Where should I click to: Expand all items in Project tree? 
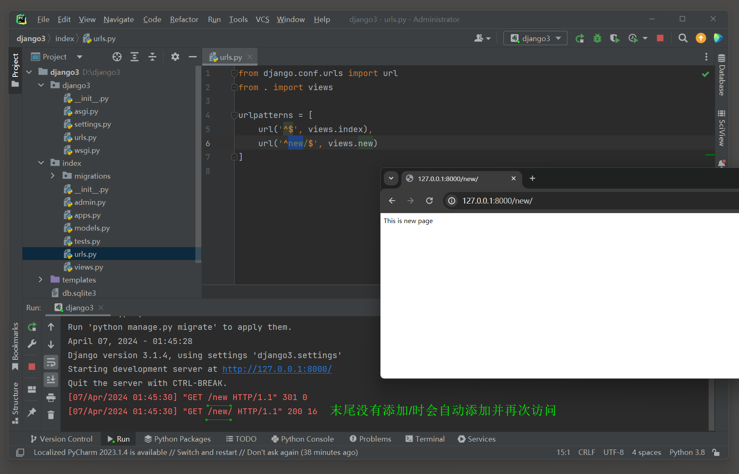tap(134, 57)
